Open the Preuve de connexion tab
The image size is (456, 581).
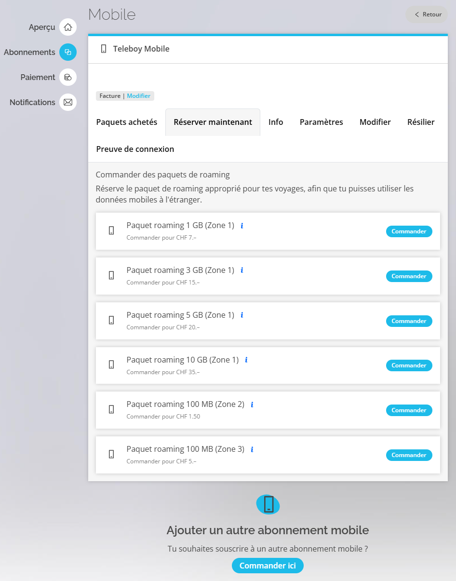pos(135,149)
